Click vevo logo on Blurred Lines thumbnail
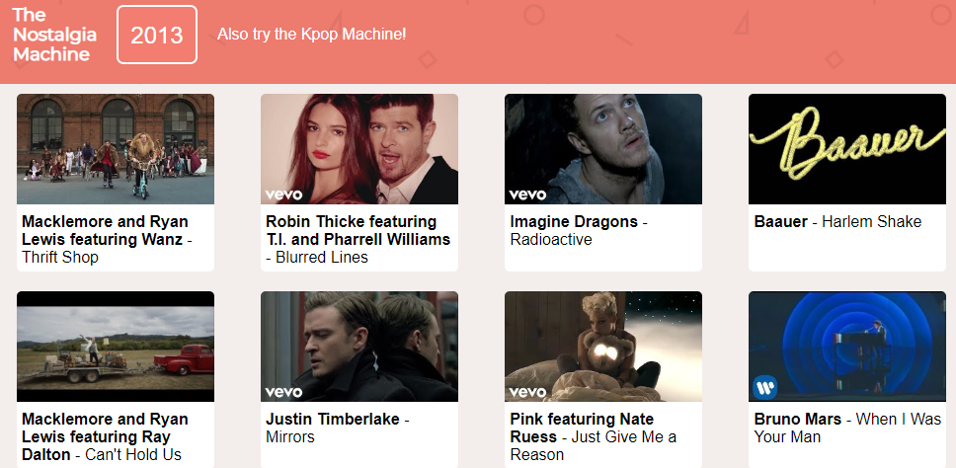This screenshot has height=468, width=956. coord(283,195)
